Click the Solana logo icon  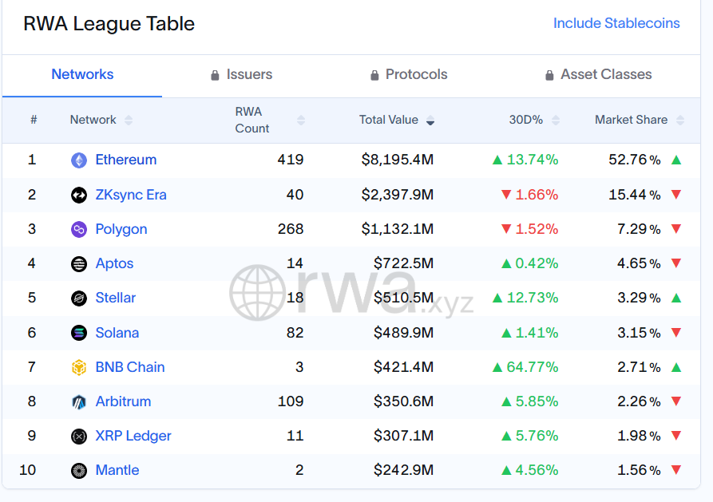pyautogui.click(x=79, y=333)
